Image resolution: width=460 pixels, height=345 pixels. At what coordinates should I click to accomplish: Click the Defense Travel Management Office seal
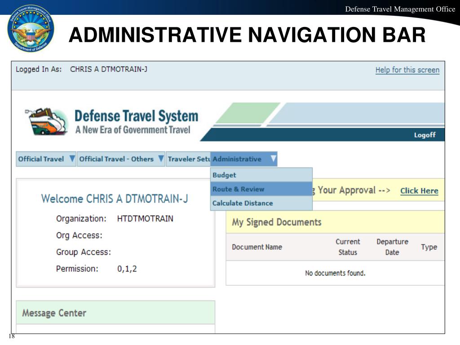(31, 29)
